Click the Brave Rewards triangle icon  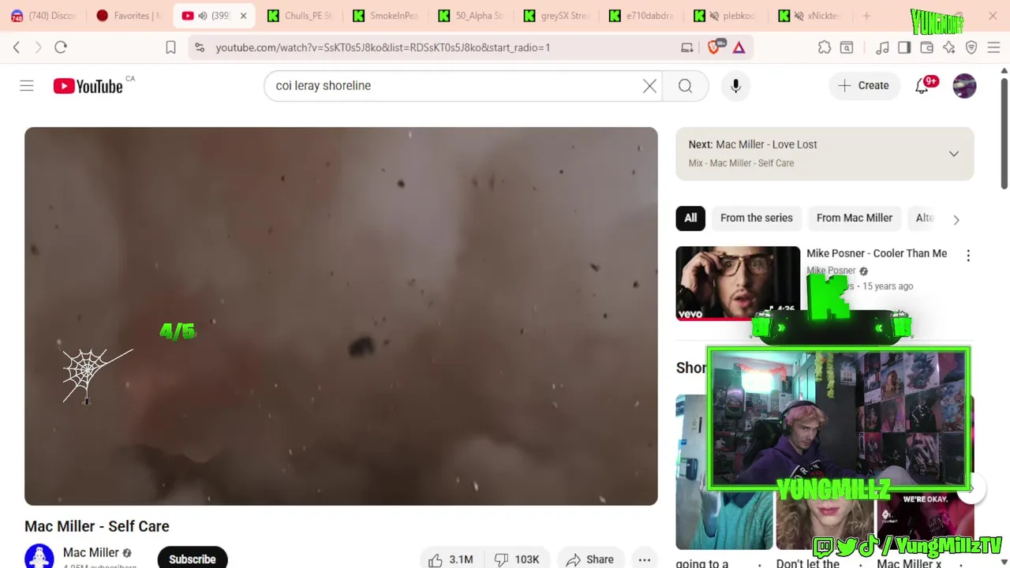coord(739,47)
